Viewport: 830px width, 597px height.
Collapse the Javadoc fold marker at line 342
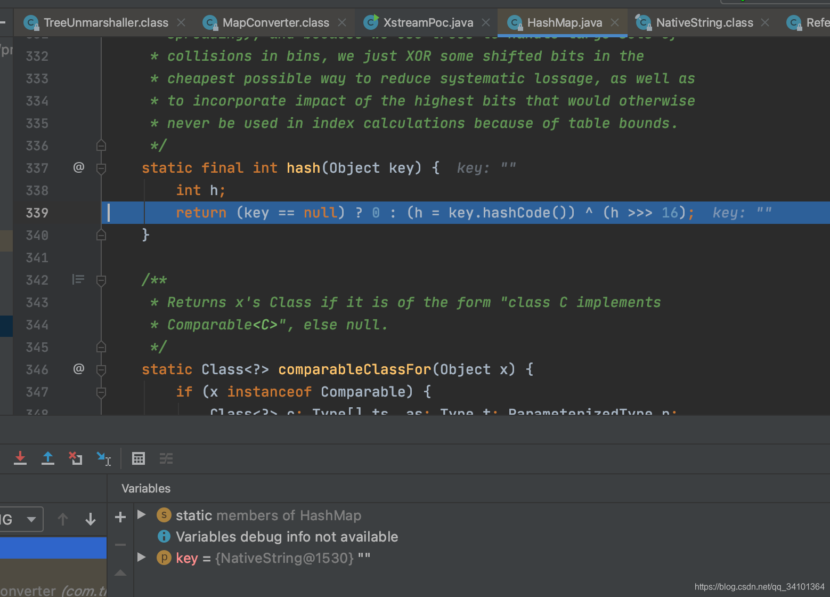101,280
